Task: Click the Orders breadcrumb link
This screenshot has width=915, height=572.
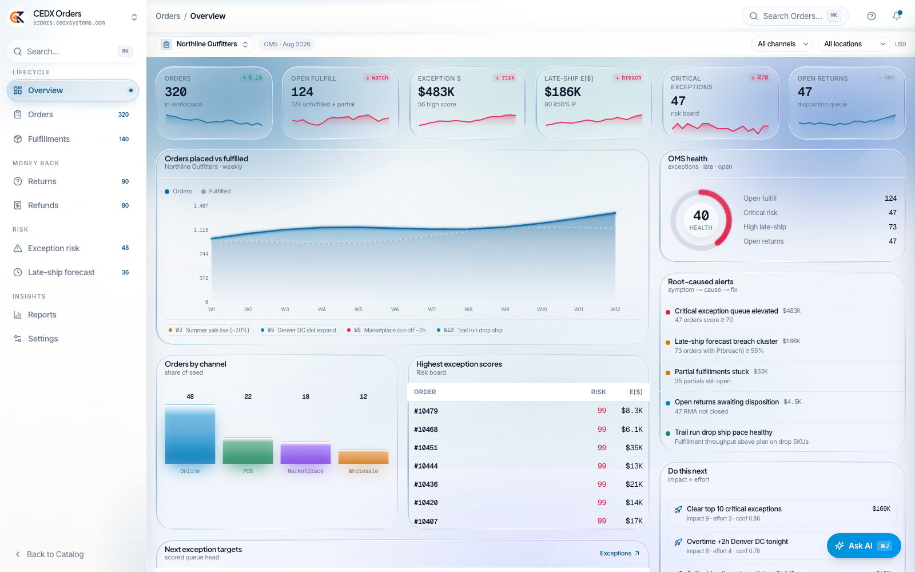Action: [168, 16]
